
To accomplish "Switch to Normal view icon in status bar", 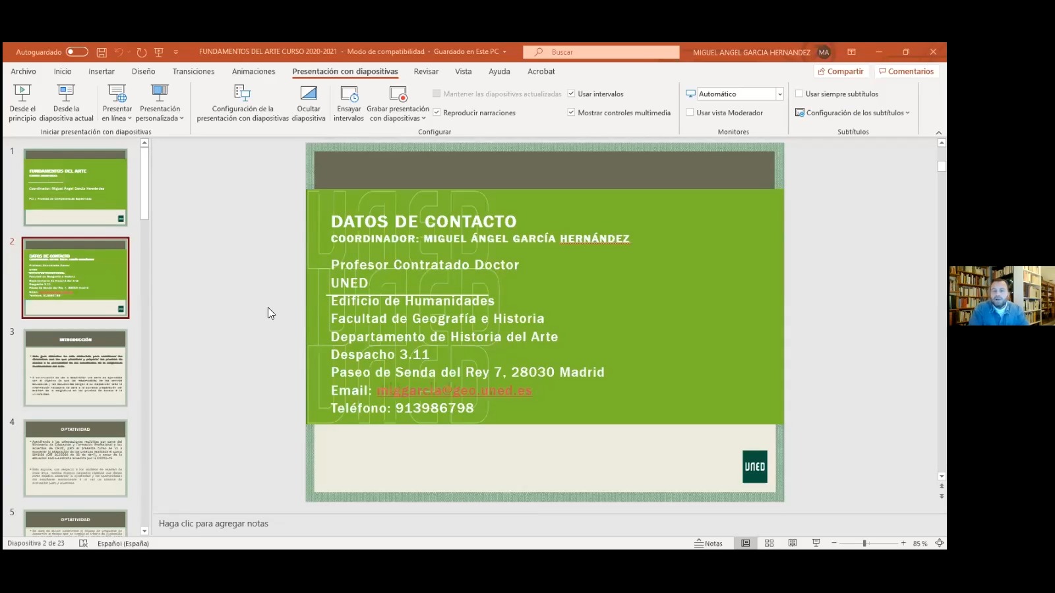I will (x=745, y=544).
